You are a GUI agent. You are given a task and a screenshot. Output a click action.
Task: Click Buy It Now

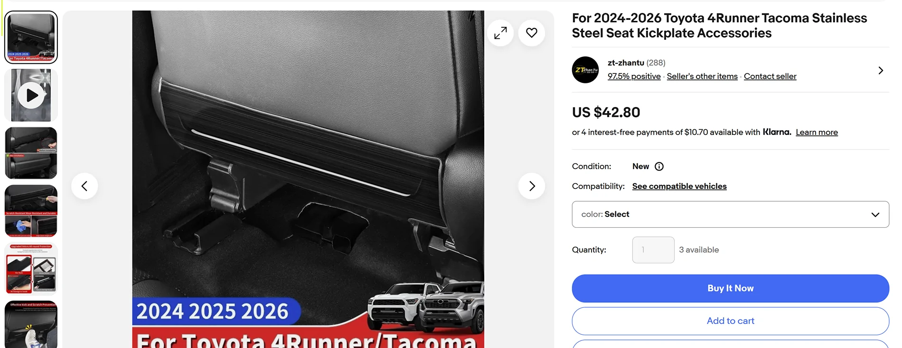coord(730,288)
